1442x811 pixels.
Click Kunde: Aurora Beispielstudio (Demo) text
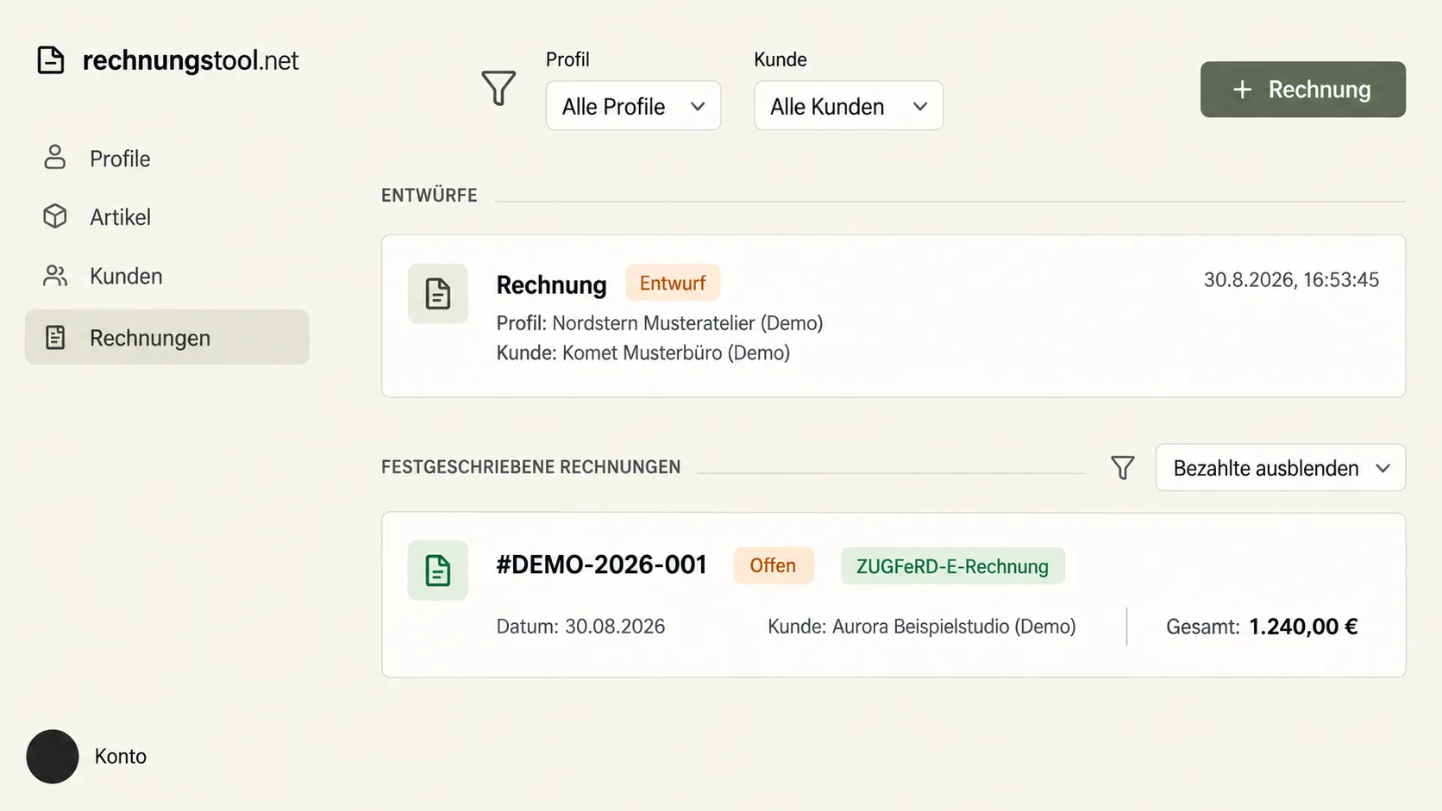pos(922,627)
